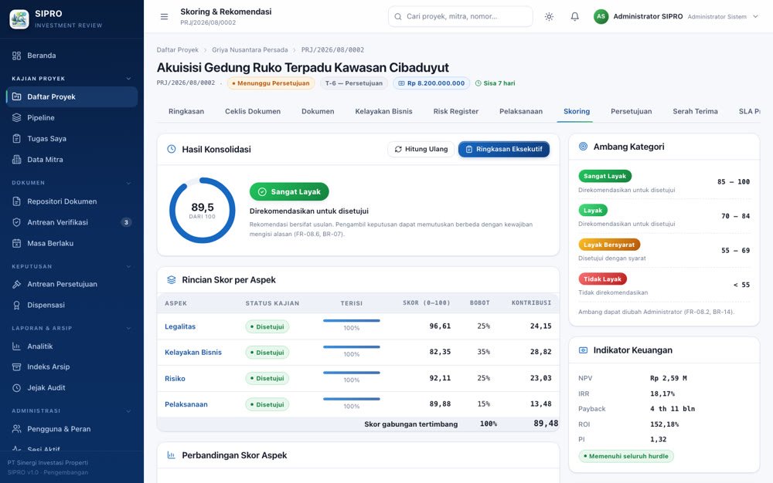Click the SIPRO logo icon
Screen dimensions: 773x483
tap(19, 19)
